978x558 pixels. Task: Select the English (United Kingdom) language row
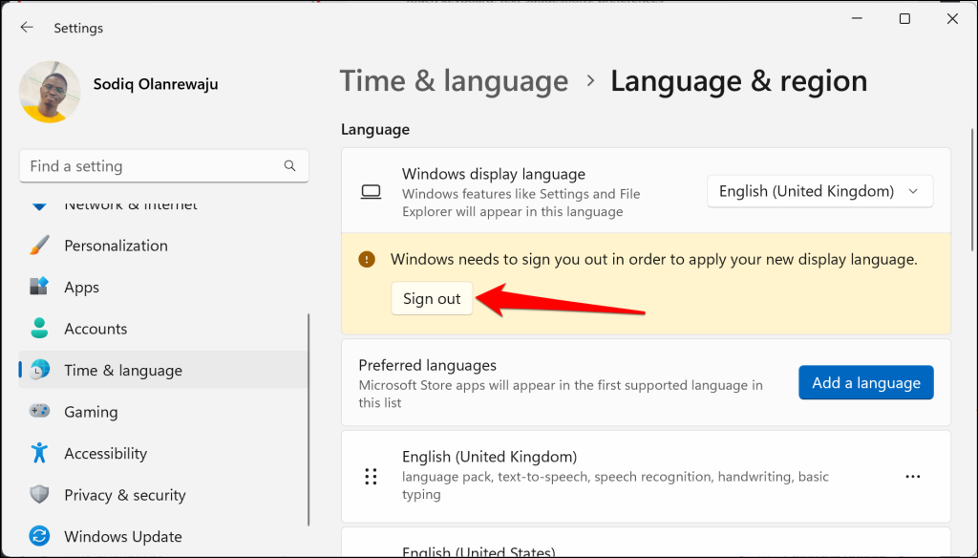(647, 476)
